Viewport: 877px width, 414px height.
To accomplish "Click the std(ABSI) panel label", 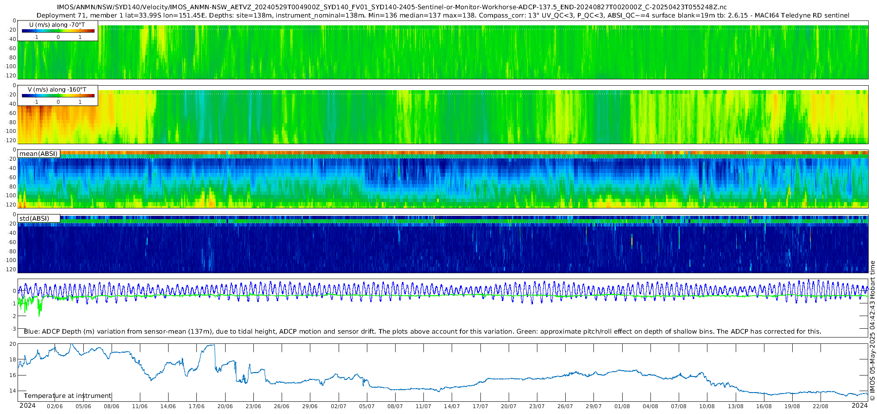I will click(x=34, y=218).
